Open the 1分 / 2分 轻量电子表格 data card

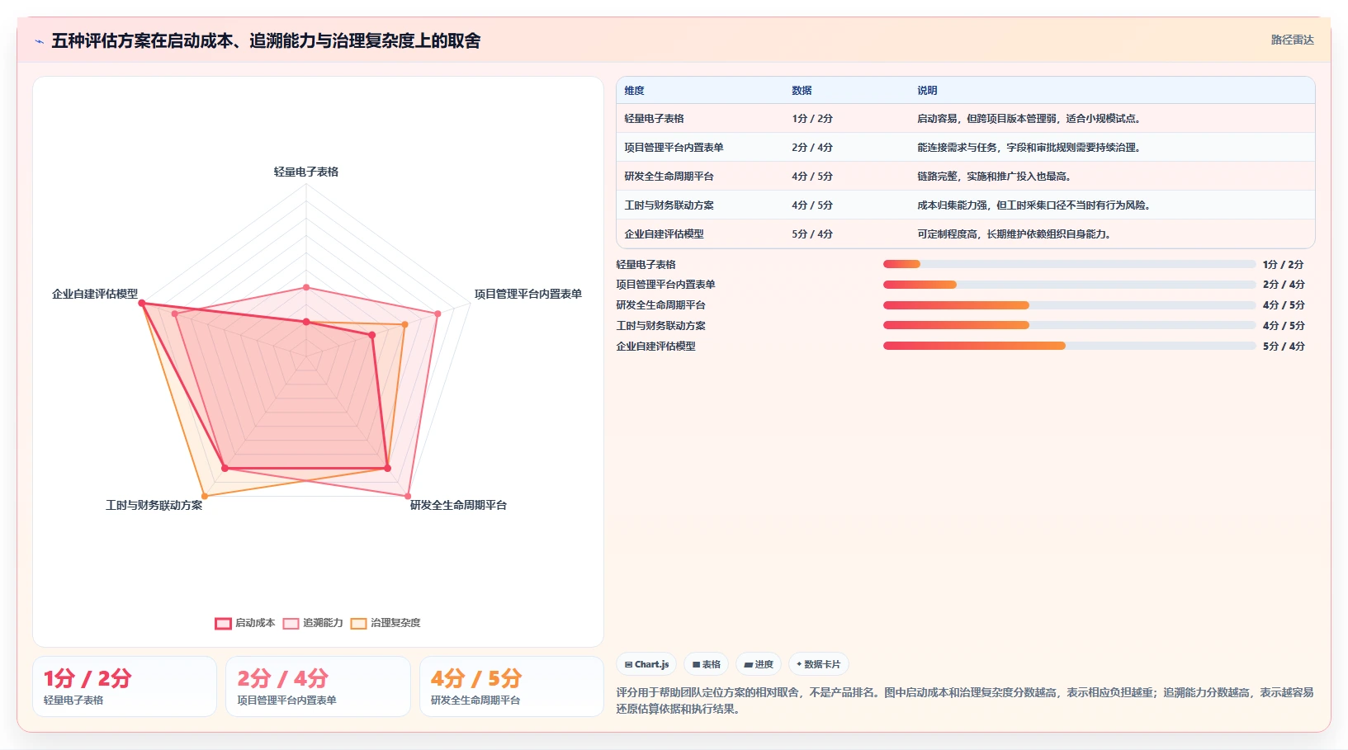tap(125, 686)
